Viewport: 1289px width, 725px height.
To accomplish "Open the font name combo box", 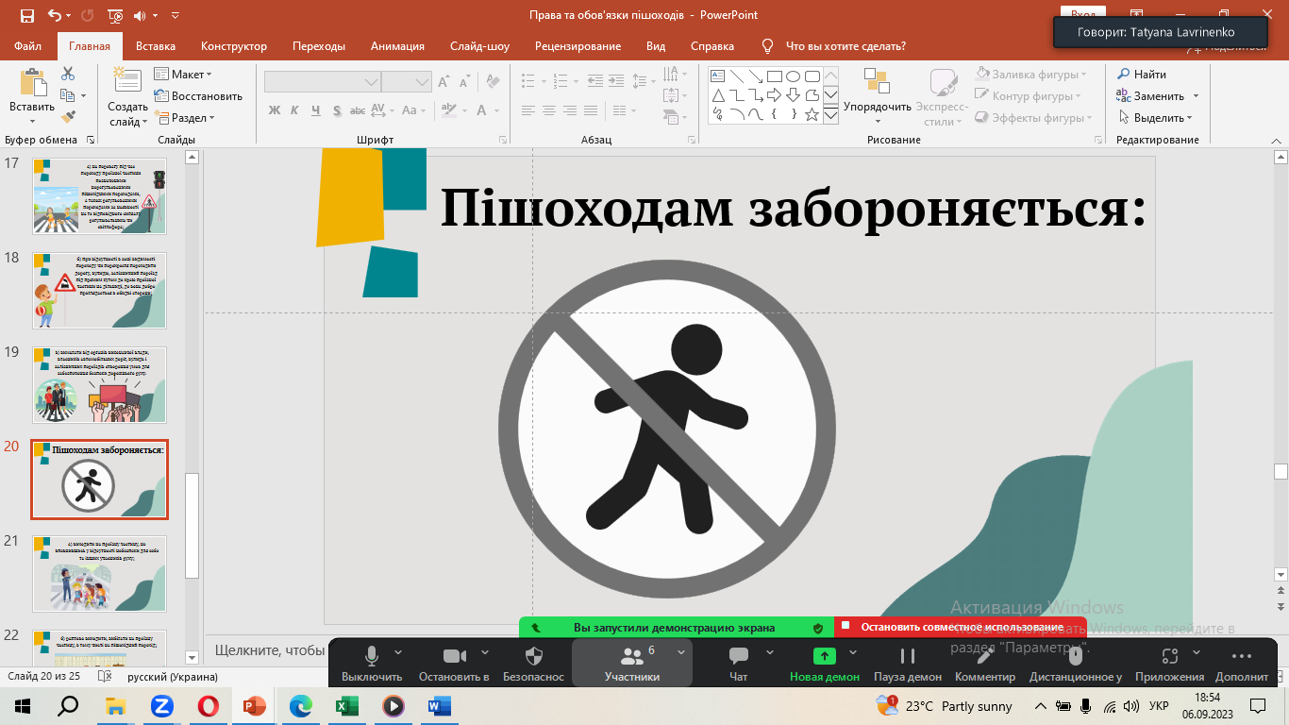I will click(x=323, y=82).
